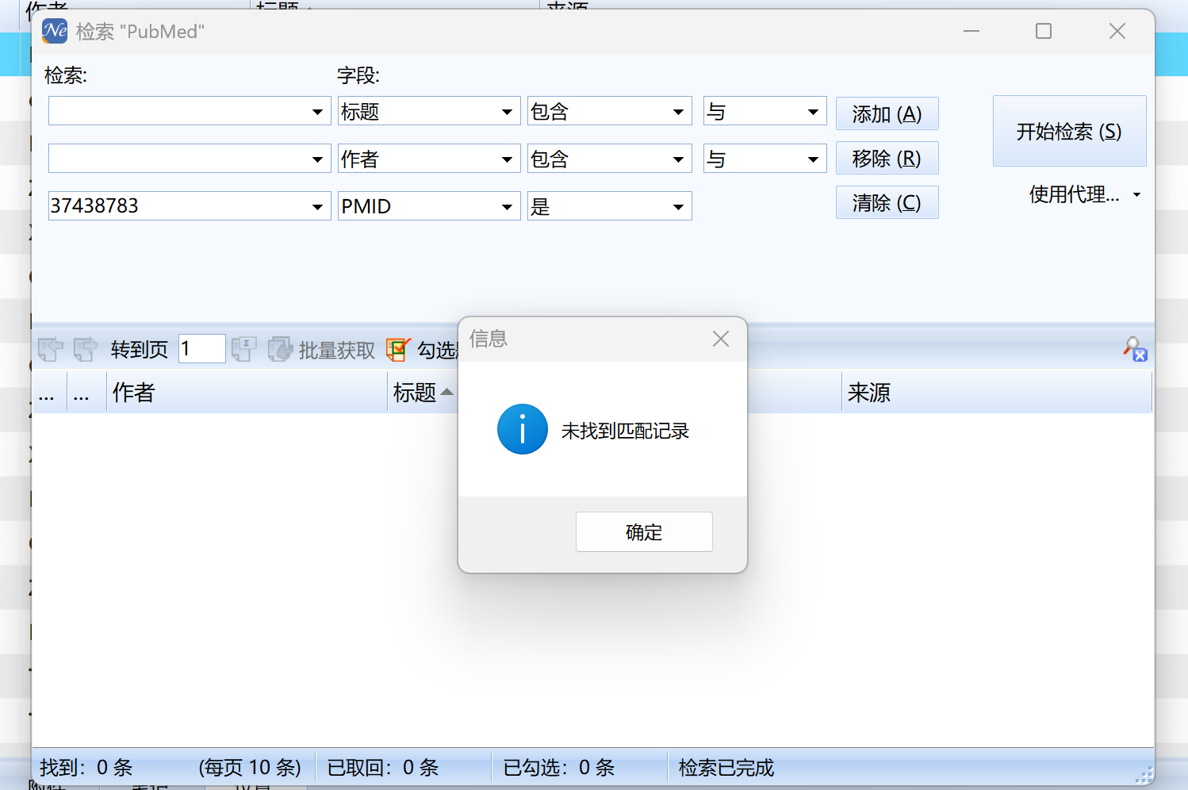Open the 与 logic operator dropdown
The height and width of the screenshot is (790, 1188).
pyautogui.click(x=811, y=111)
